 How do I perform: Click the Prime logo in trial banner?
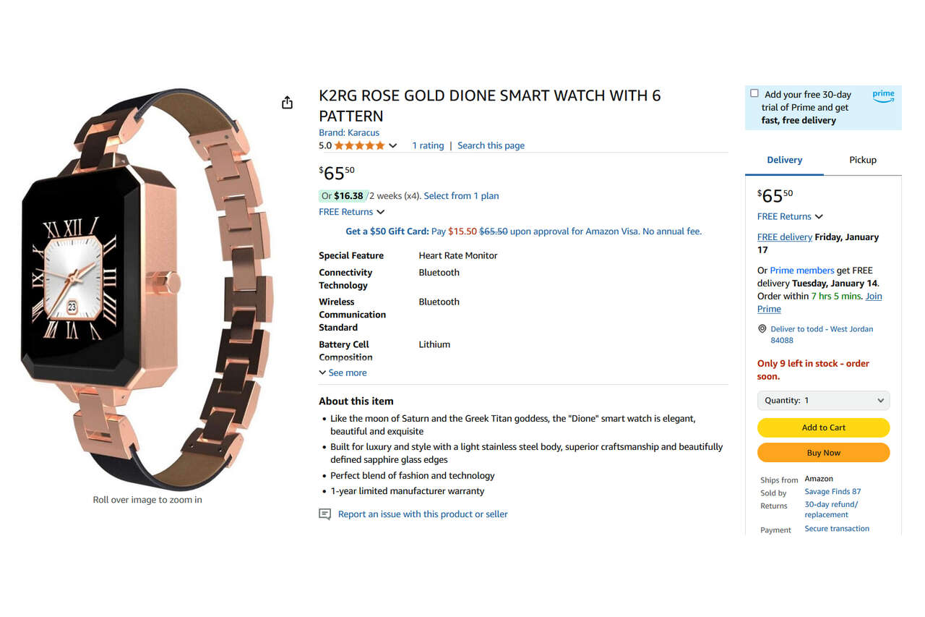[x=883, y=95]
